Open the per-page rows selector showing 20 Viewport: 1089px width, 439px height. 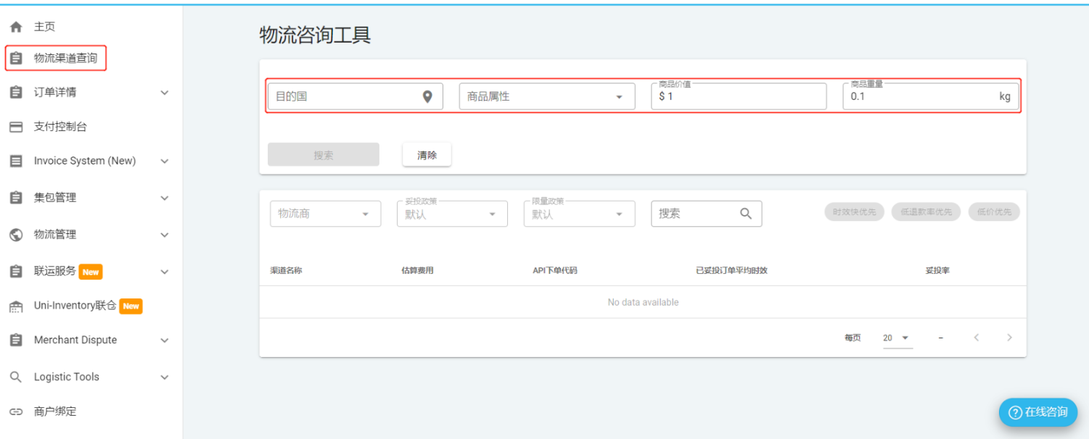pyautogui.click(x=897, y=338)
